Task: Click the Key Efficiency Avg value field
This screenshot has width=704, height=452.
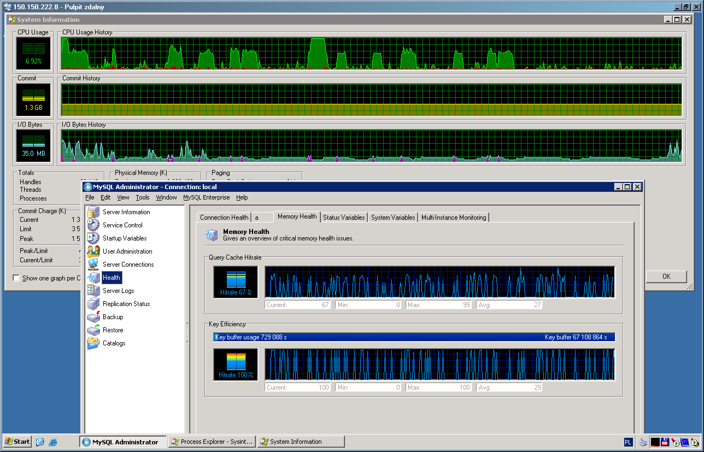Action: click(x=509, y=388)
